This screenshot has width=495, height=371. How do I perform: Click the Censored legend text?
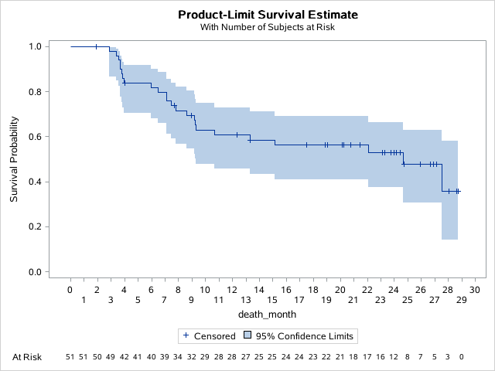pyautogui.click(x=210, y=336)
